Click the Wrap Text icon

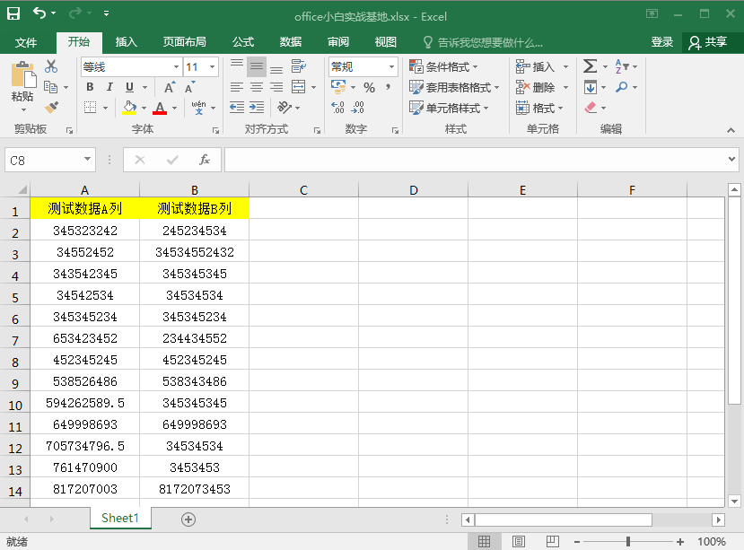click(299, 66)
